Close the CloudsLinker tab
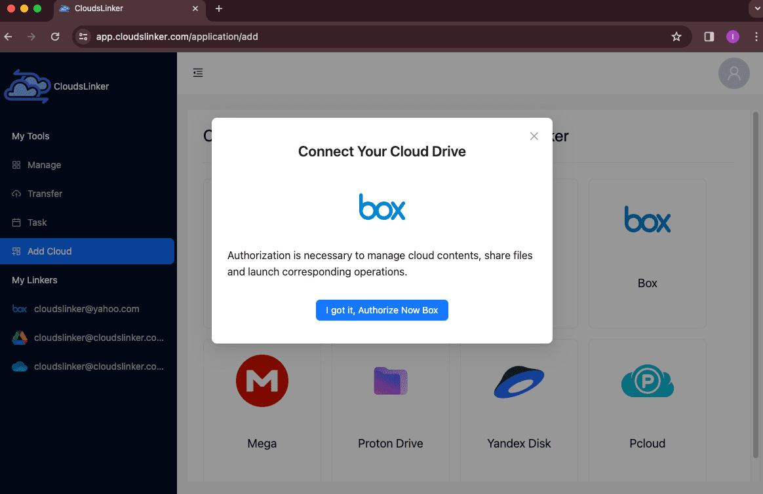This screenshot has height=494, width=763. [195, 9]
